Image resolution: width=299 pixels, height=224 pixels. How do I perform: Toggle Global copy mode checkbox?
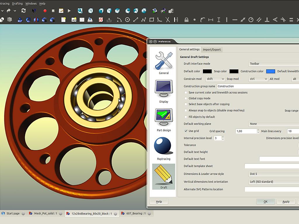(185, 98)
